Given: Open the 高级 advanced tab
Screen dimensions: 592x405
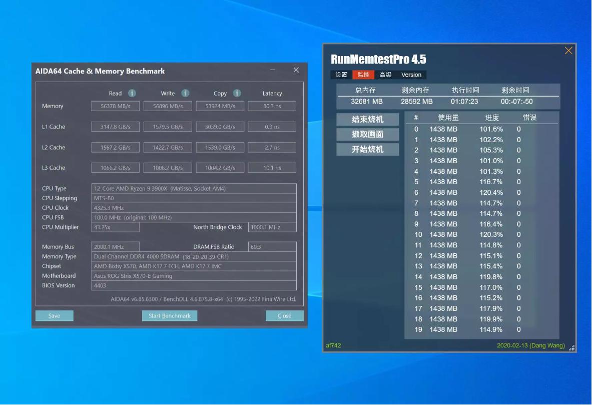Looking at the screenshot, I should [384, 75].
